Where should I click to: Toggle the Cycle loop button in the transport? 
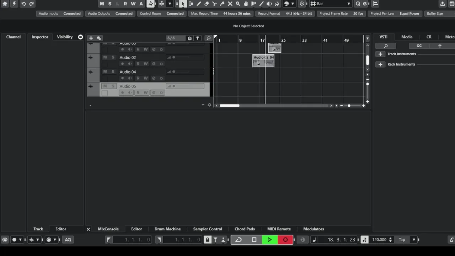[239, 240]
